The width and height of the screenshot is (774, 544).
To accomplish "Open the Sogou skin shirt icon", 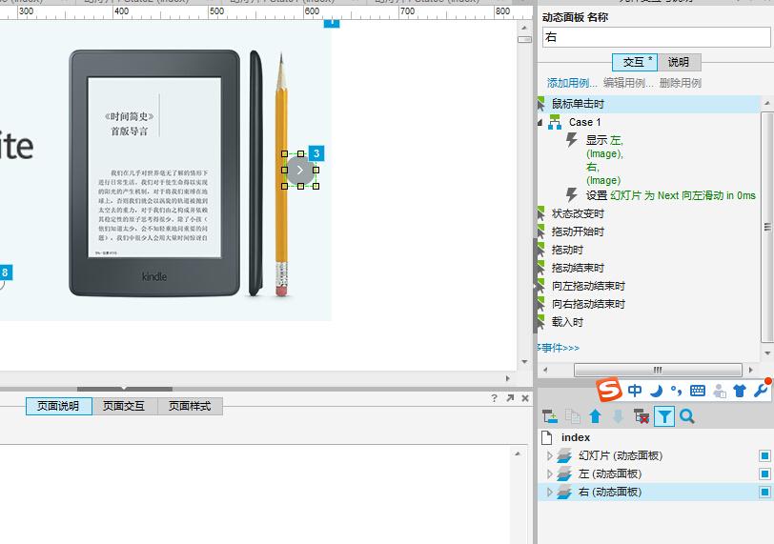I will click(x=740, y=392).
